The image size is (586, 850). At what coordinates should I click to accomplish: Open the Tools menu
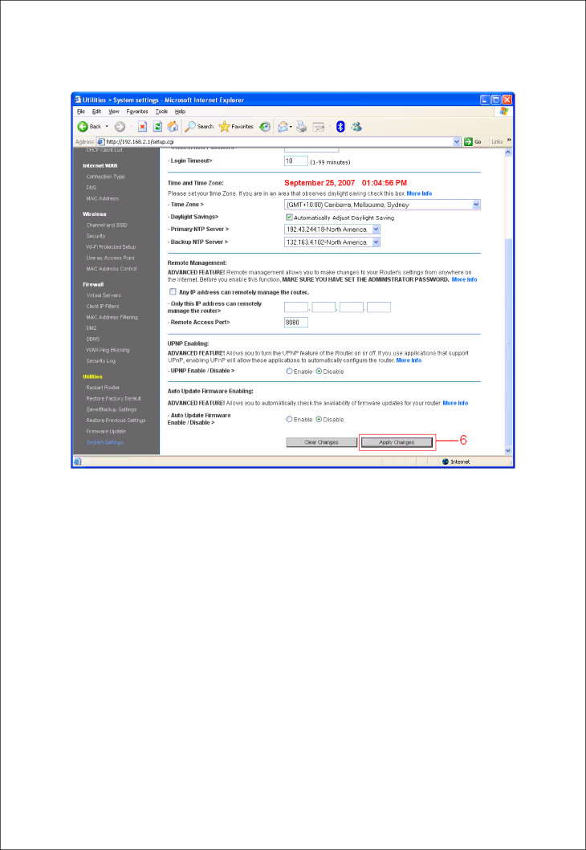[161, 111]
